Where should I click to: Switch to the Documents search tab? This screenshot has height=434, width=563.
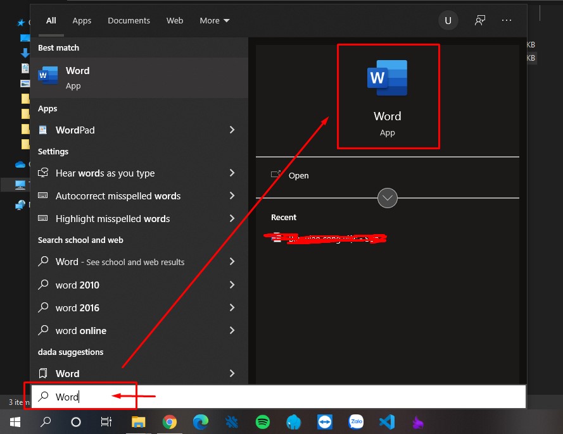[x=129, y=20]
